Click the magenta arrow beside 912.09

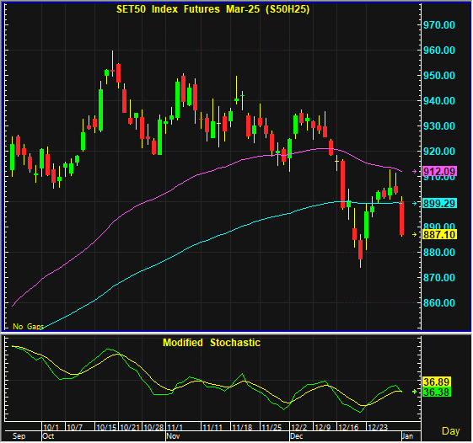point(415,172)
